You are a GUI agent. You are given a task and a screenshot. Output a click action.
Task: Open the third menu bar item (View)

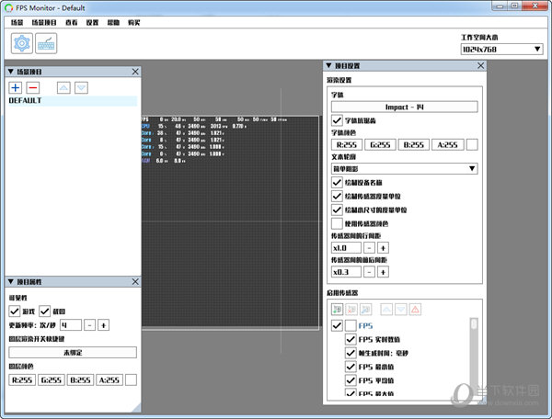click(72, 22)
